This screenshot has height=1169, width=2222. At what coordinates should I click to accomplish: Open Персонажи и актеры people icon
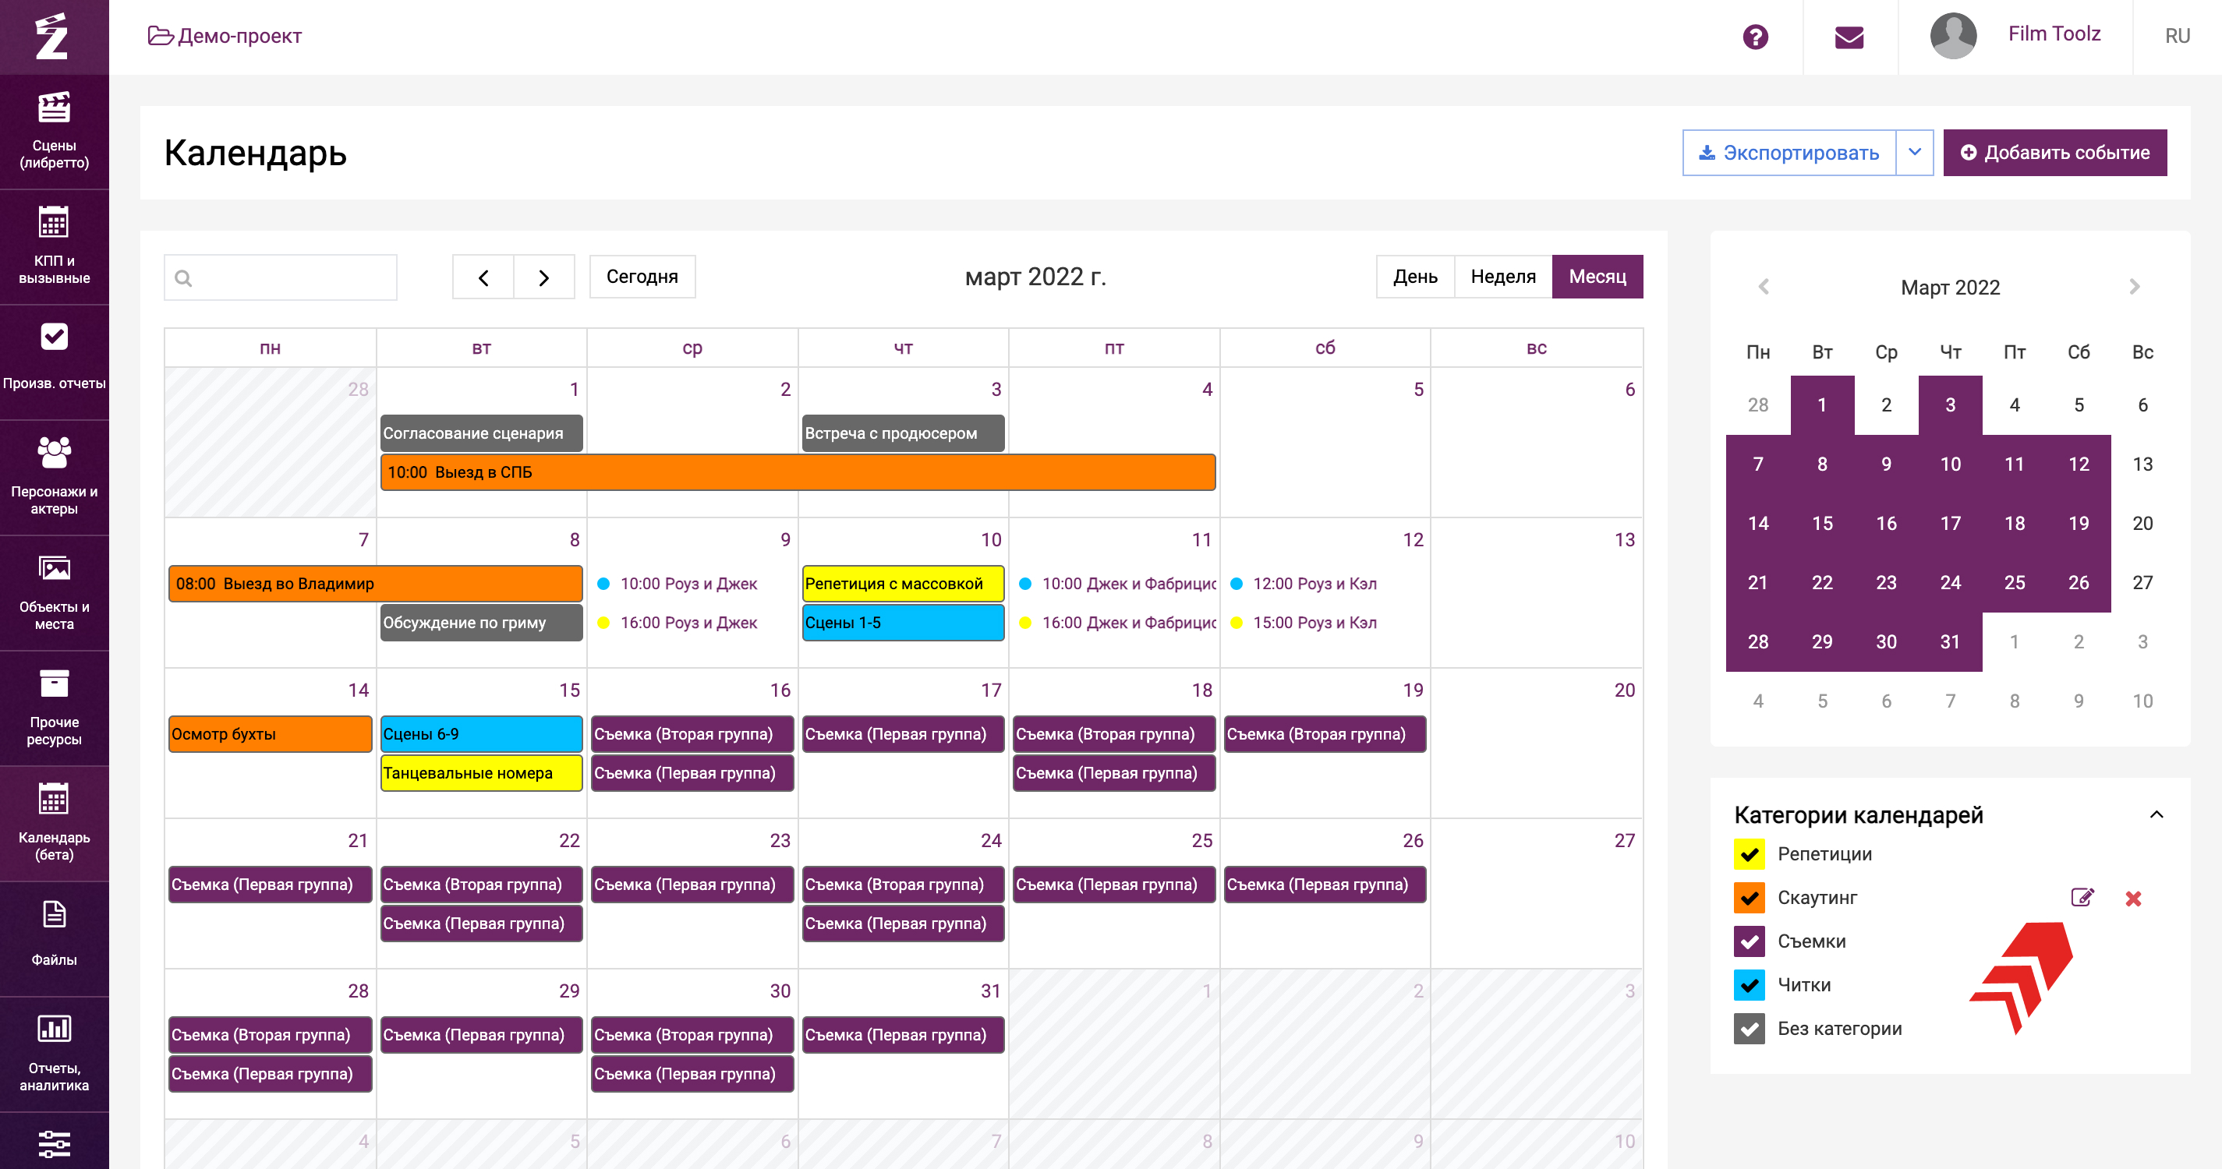tap(54, 452)
